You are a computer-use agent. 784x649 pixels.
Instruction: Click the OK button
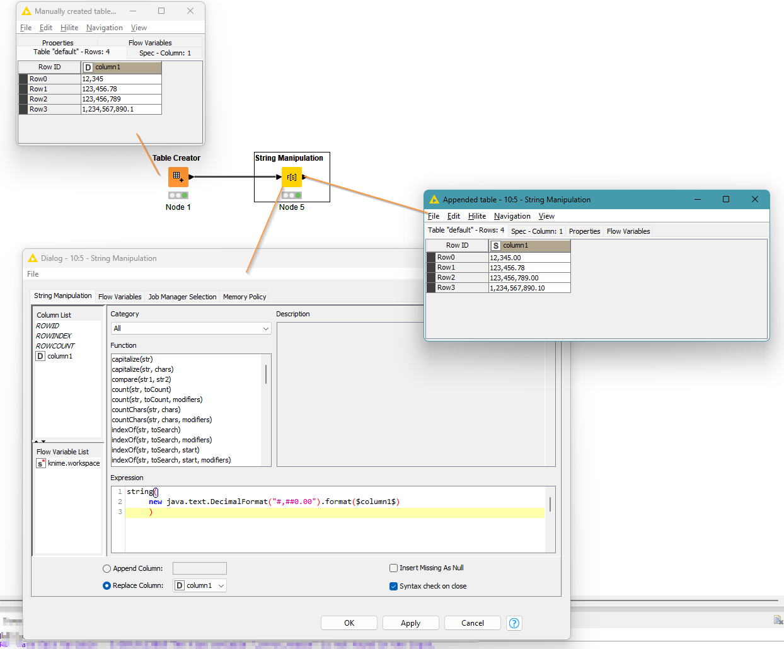tap(349, 623)
